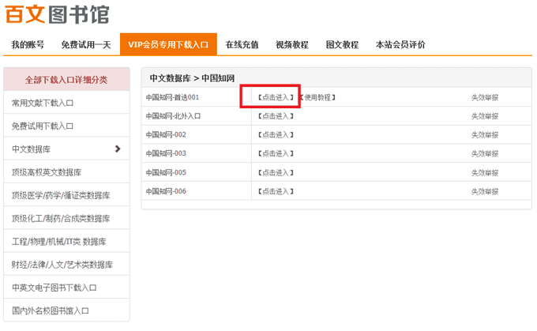537x331 pixels.
Task: Select the 中国知网-首选001 row name
Action: coord(172,97)
